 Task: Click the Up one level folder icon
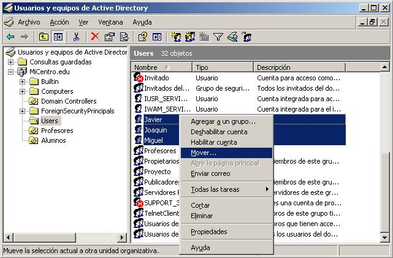tap(44, 37)
